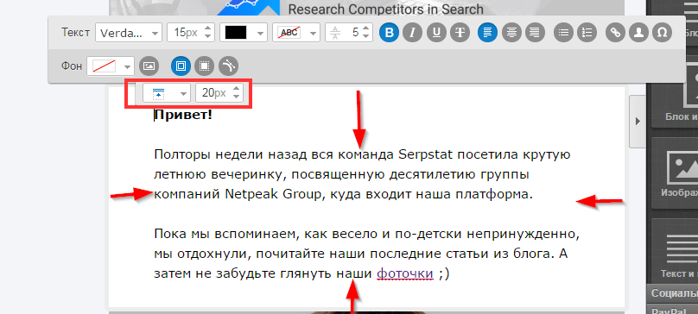
Task: Click the Привет! heading text
Action: pos(183,116)
